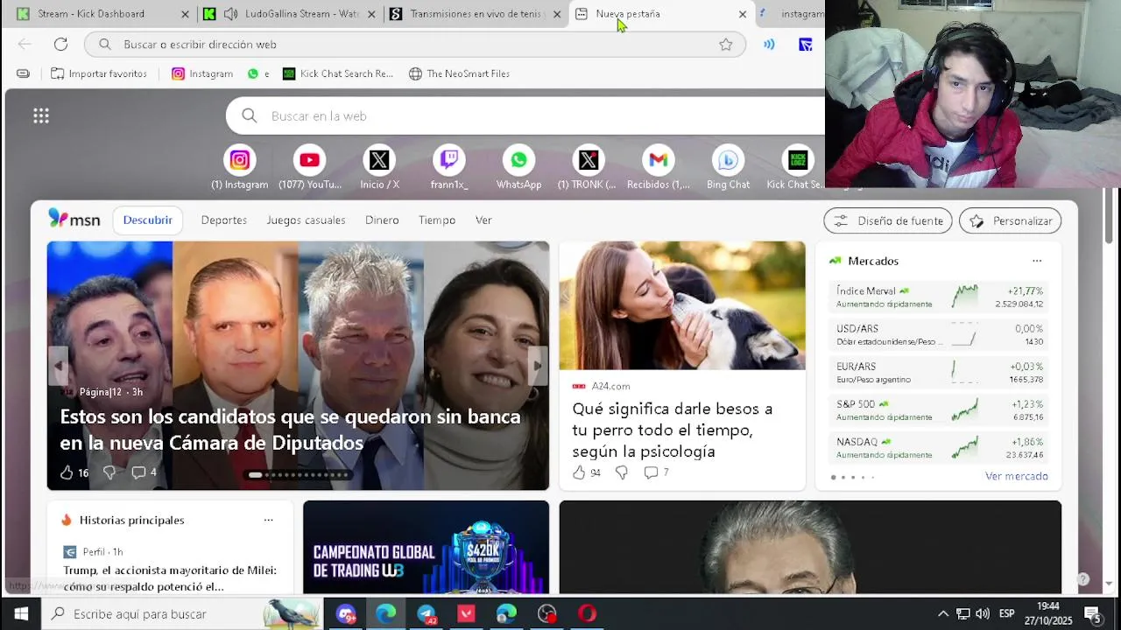Open the Instagram bookmark in favorites bar
This screenshot has height=630, width=1121.
coord(202,73)
